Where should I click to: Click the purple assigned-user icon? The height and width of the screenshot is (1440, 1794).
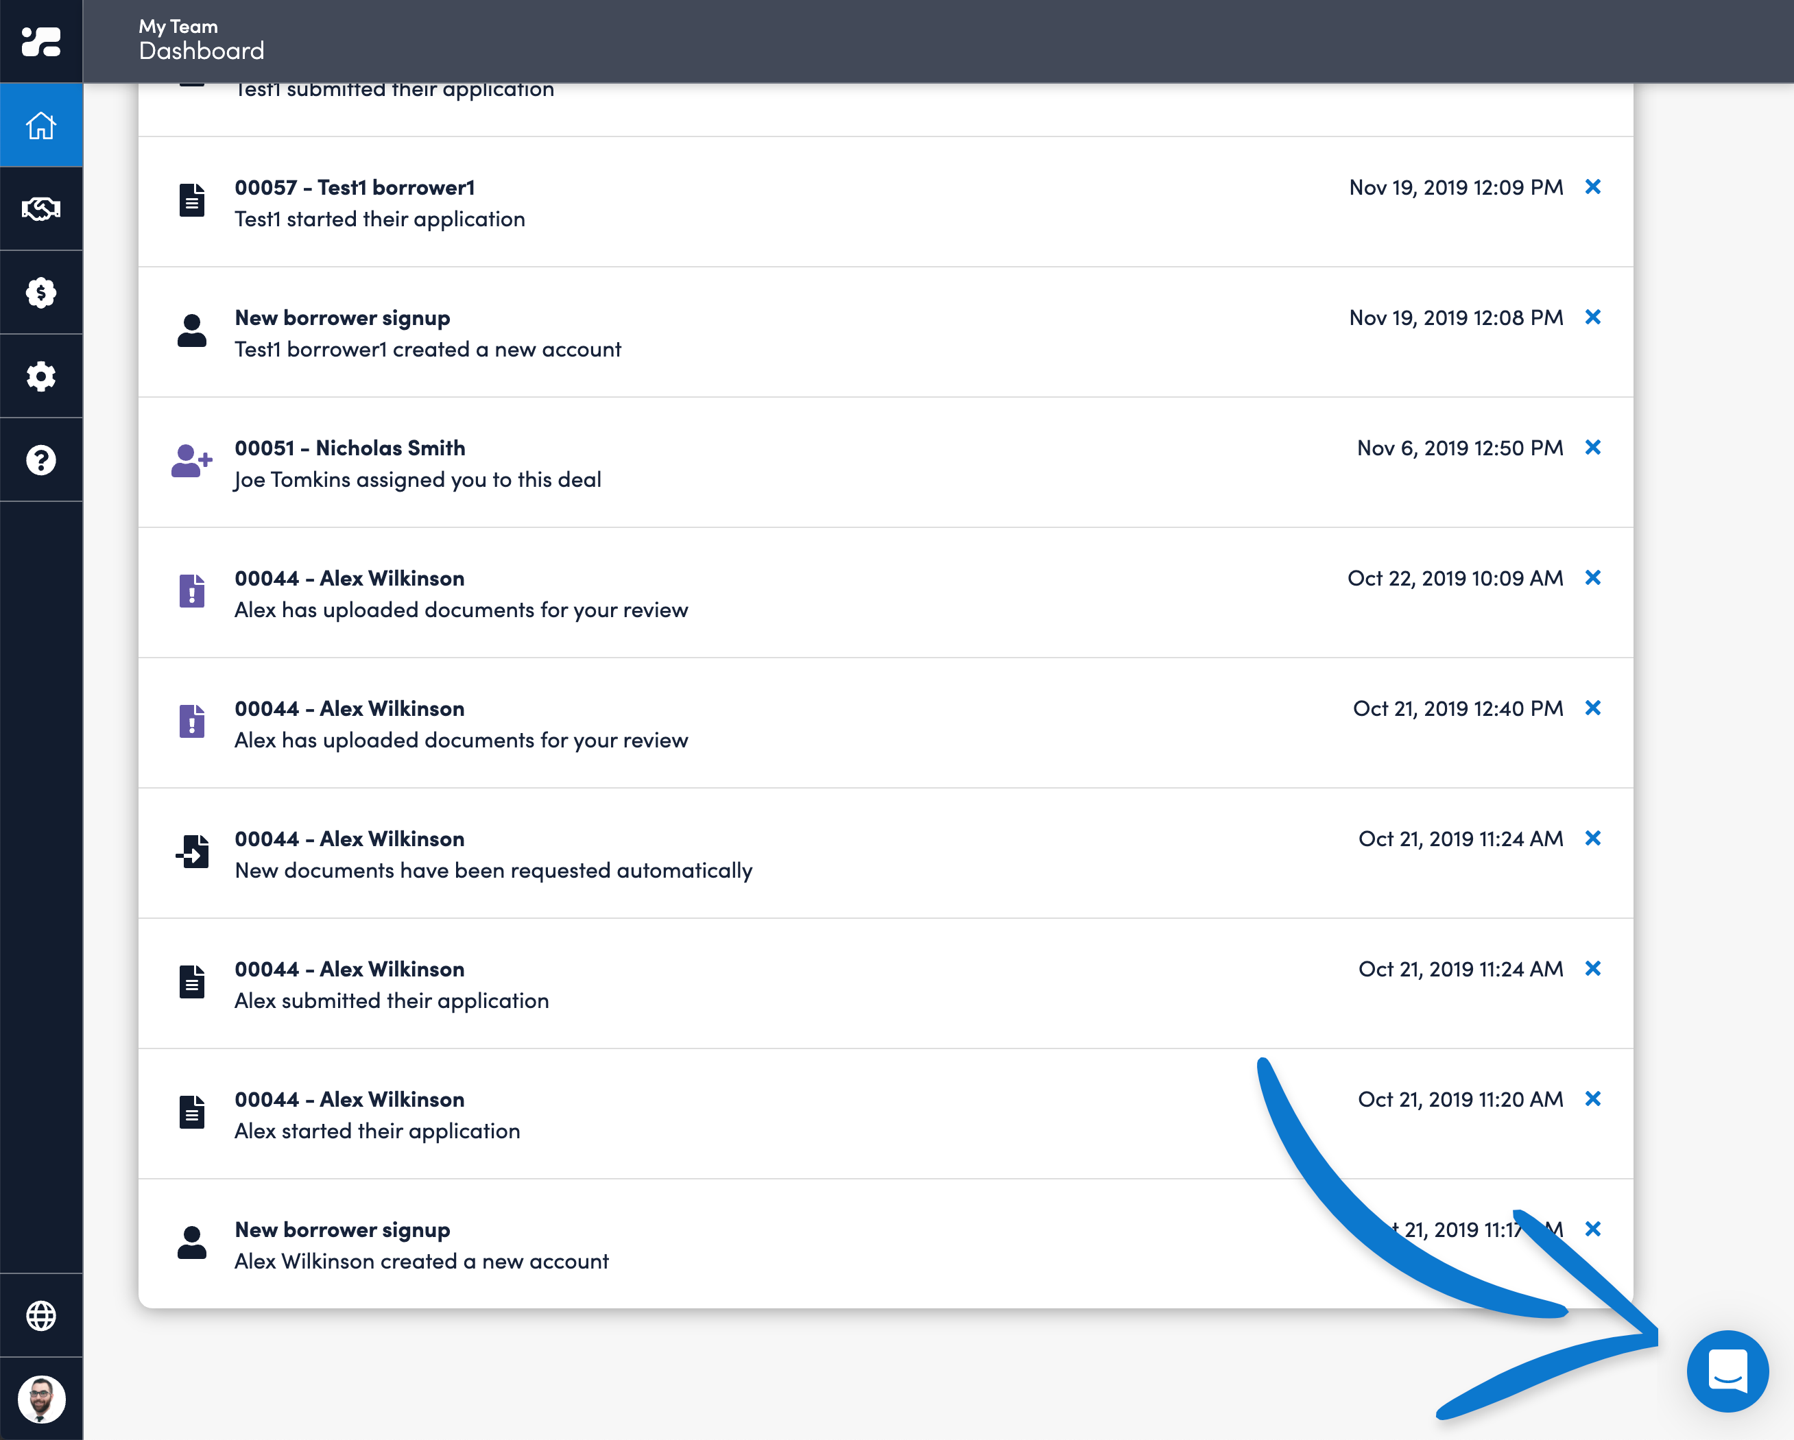(x=192, y=461)
